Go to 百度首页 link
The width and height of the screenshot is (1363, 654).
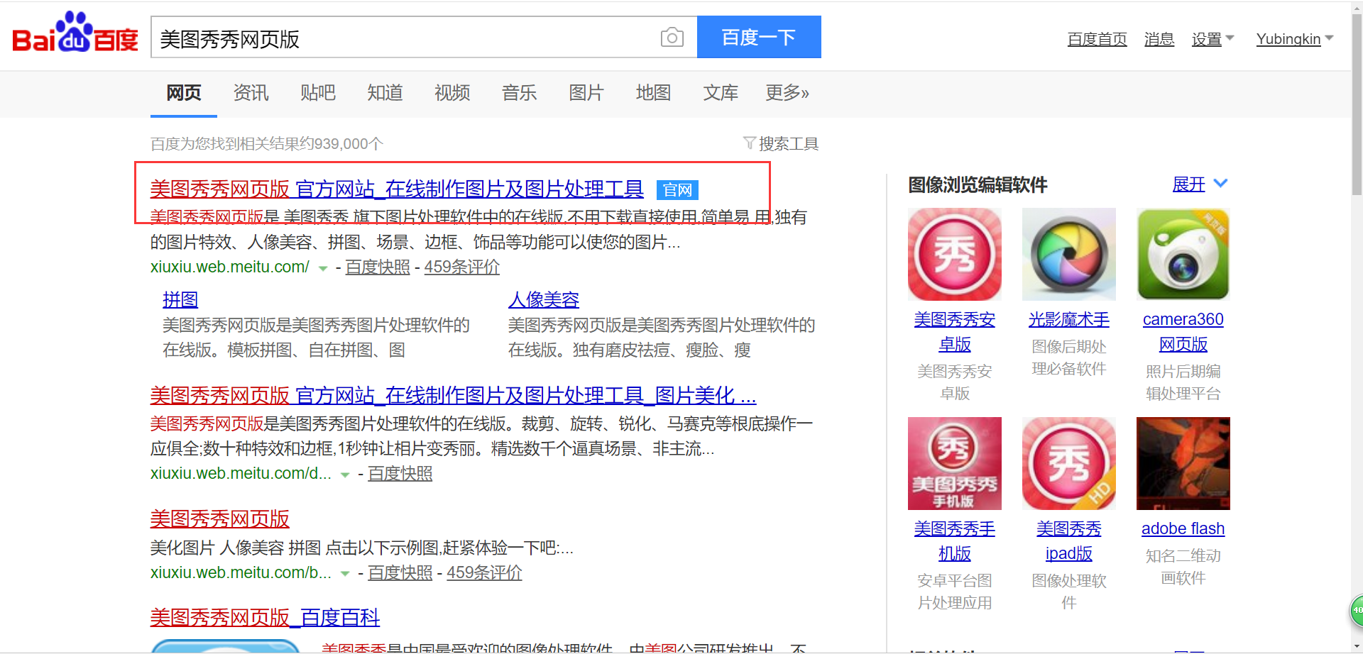click(1097, 39)
